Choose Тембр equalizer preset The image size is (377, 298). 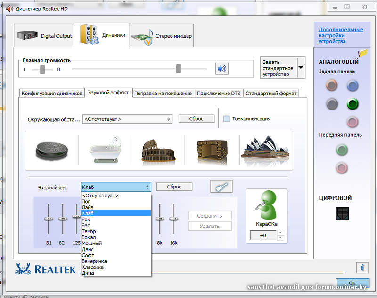click(x=116, y=231)
